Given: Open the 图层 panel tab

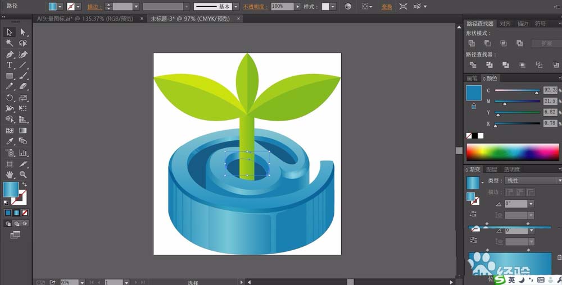Looking at the screenshot, I should [492, 169].
